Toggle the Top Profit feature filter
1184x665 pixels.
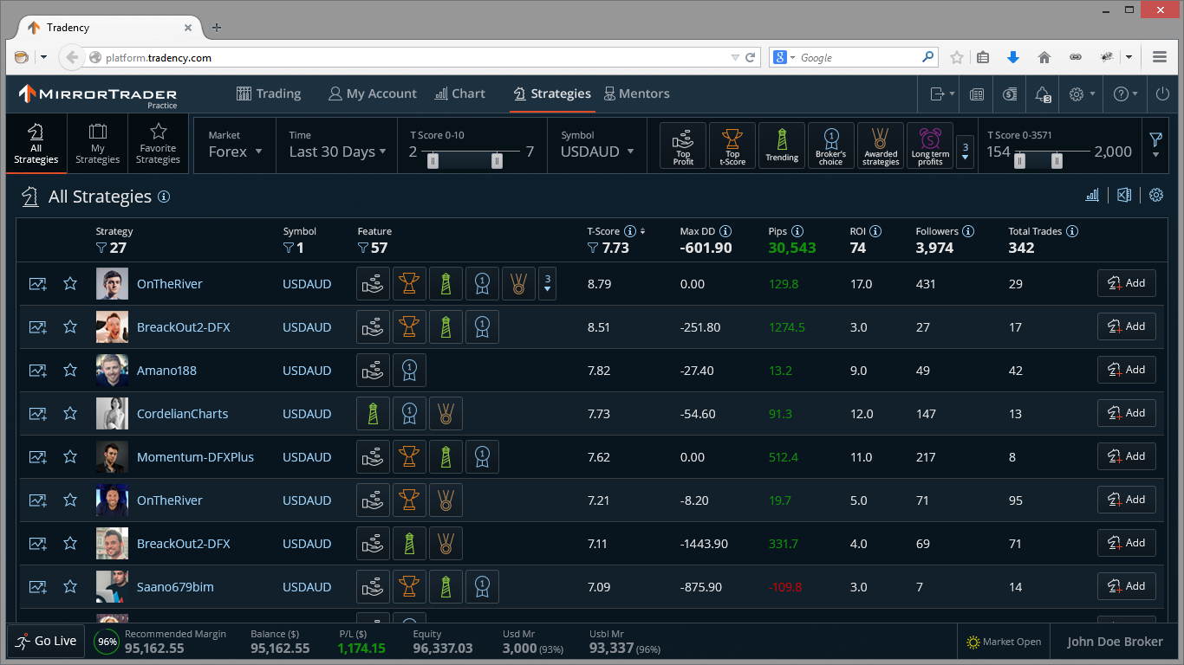point(683,145)
